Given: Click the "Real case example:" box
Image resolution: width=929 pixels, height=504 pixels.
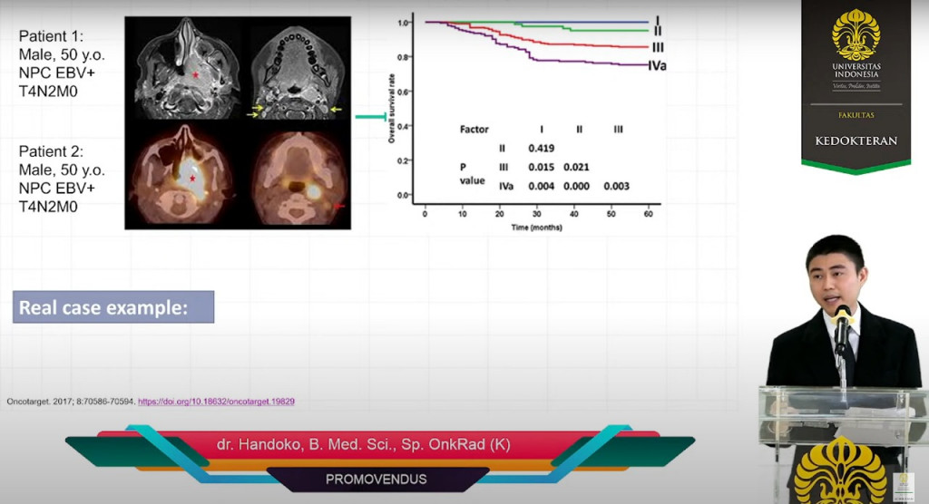Looking at the screenshot, I should 114,307.
